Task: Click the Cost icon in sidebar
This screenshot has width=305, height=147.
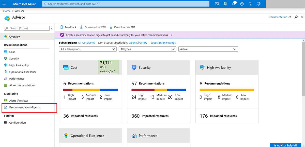Action: (6, 52)
